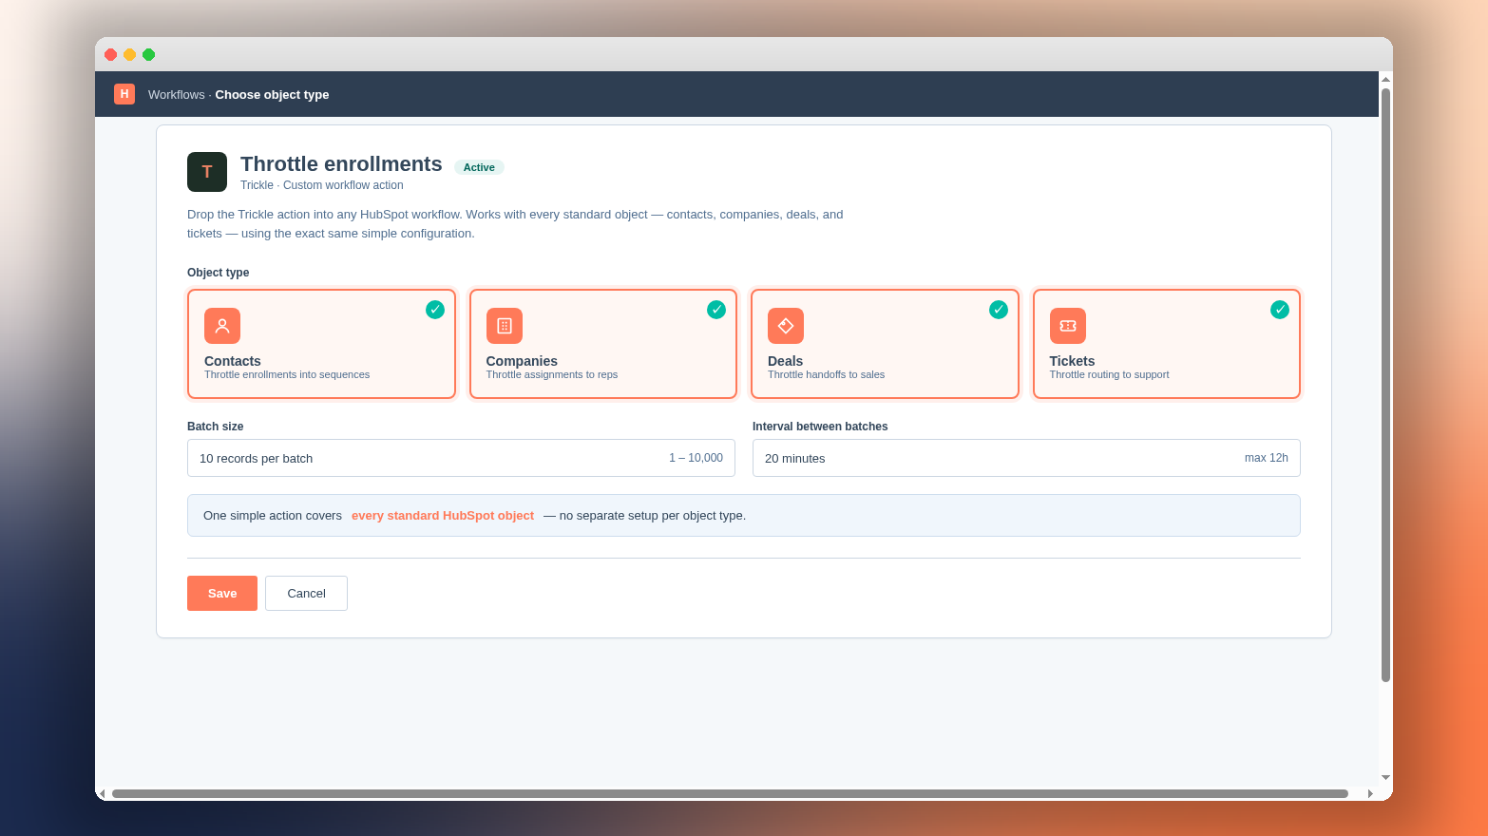1488x836 pixels.
Task: Click the Active status badge
Action: click(x=479, y=167)
